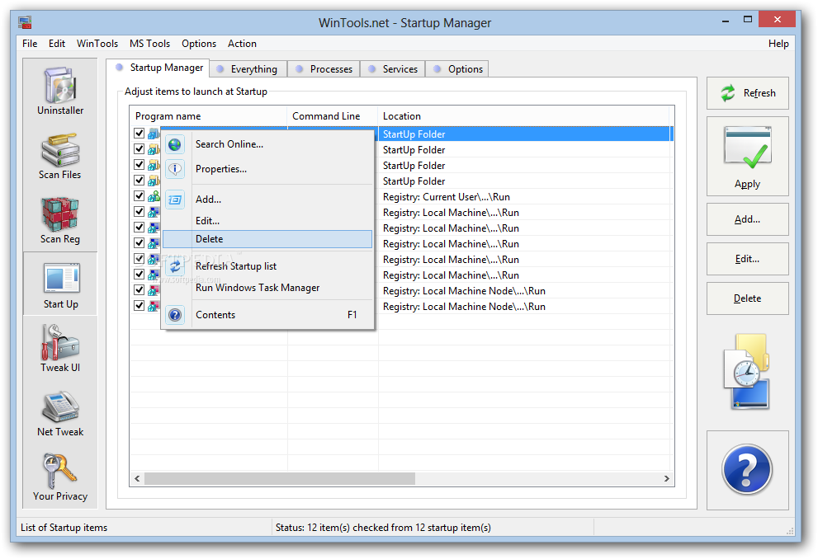Viewport: 818px width, 559px height.
Task: Uncheck the last Local Machine Node item checkbox
Action: tap(139, 305)
